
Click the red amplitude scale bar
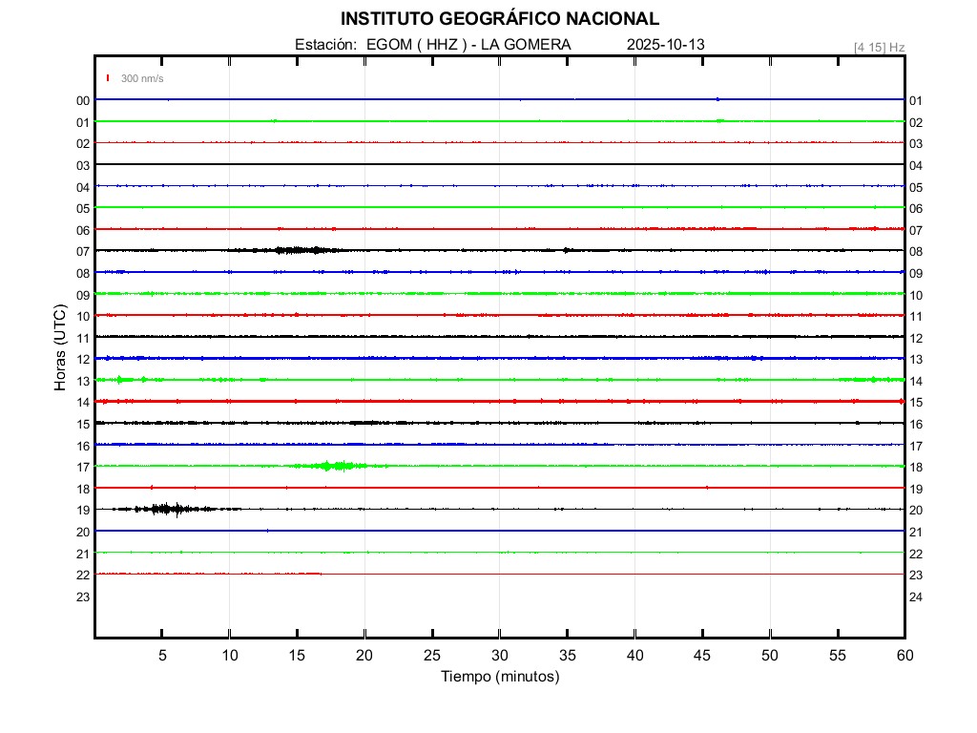click(x=109, y=78)
